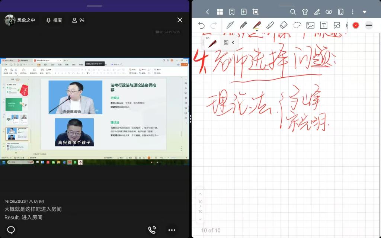Click the undo arrow
Screen dimensions: 381x238
(x=201, y=25)
